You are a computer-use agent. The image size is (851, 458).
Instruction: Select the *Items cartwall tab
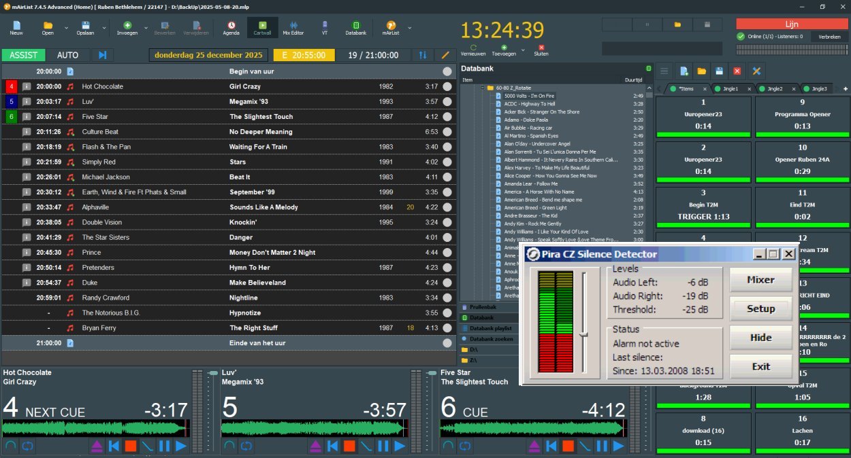[x=686, y=88]
